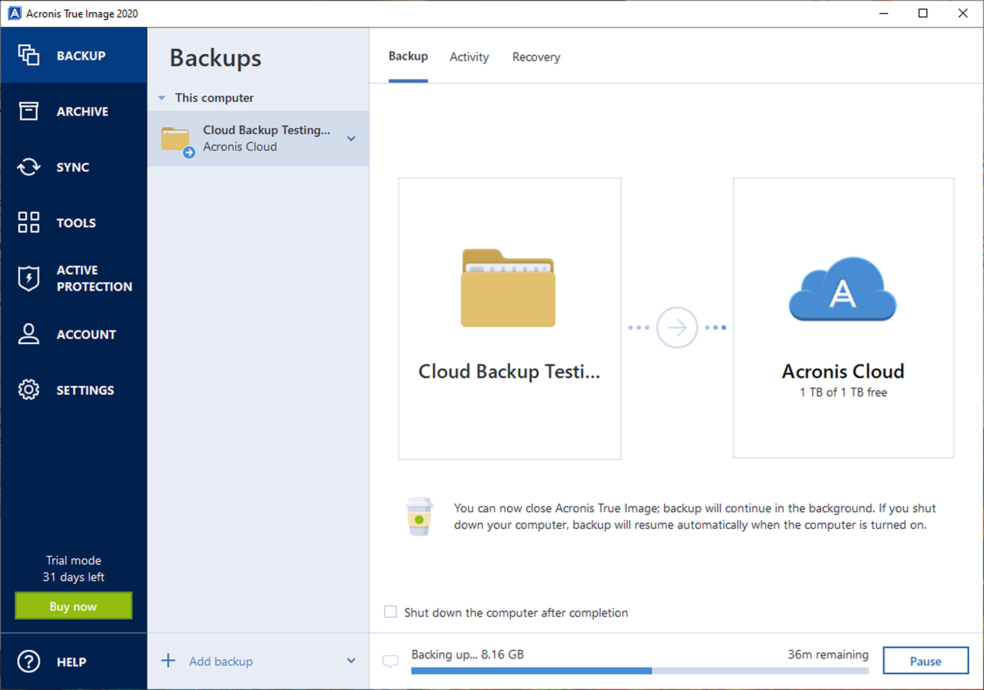
Task: Expand the Cloud Backup Testing dropdown
Action: [352, 138]
